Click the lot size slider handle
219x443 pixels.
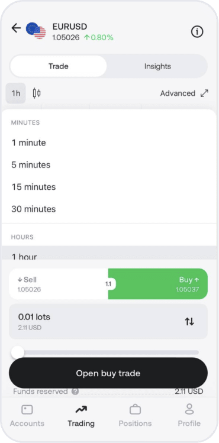pos(18,353)
